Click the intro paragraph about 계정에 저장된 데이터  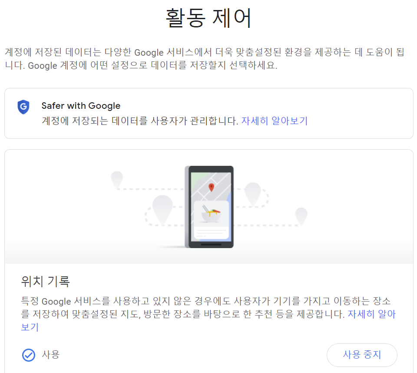pyautogui.click(x=205, y=59)
